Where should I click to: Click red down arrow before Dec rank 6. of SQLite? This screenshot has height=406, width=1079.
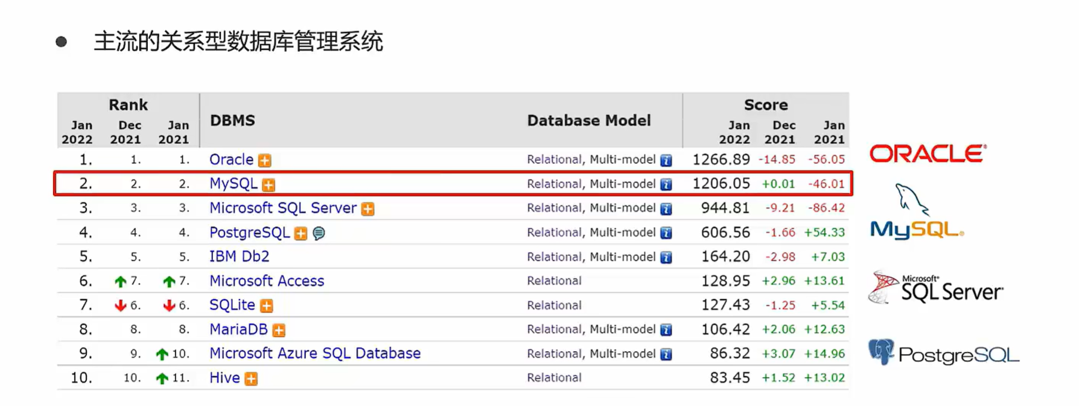pos(120,306)
